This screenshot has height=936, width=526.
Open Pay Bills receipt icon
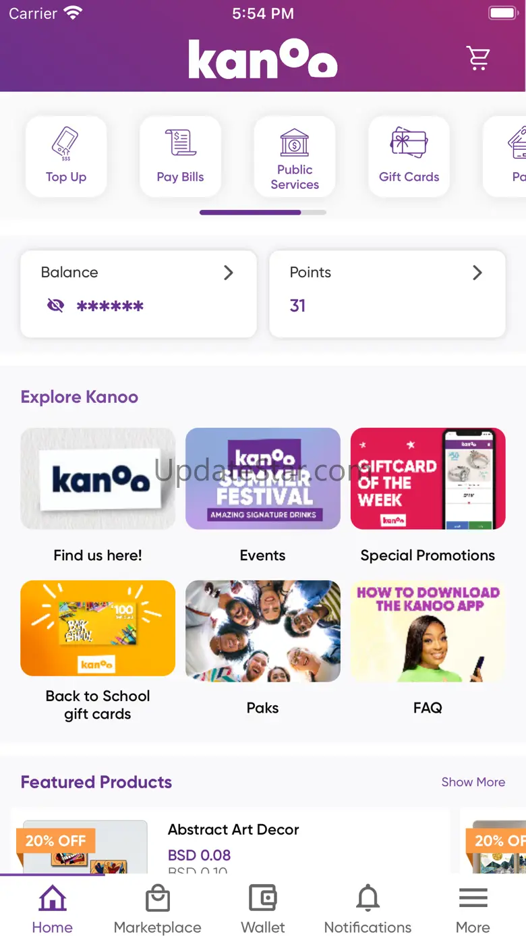(x=180, y=143)
